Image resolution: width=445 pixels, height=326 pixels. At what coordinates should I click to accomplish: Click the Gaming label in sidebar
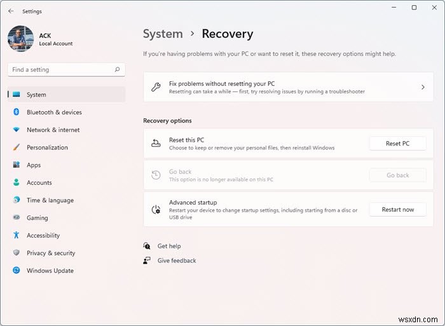(38, 218)
